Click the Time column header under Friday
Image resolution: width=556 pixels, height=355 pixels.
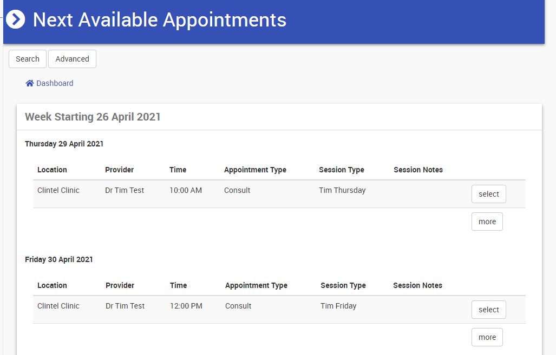[x=178, y=285]
